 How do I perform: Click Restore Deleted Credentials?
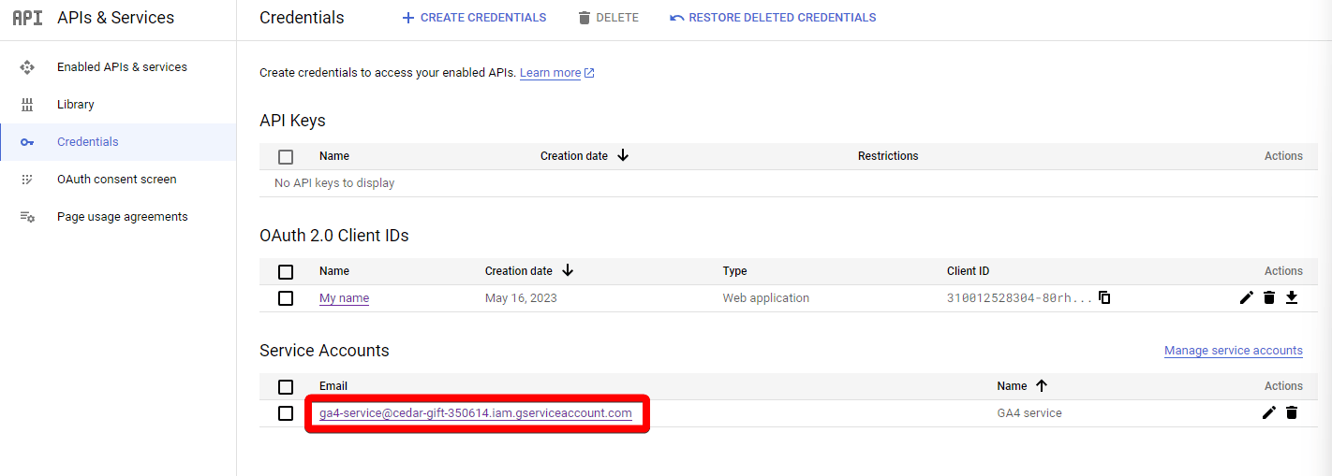[x=773, y=18]
